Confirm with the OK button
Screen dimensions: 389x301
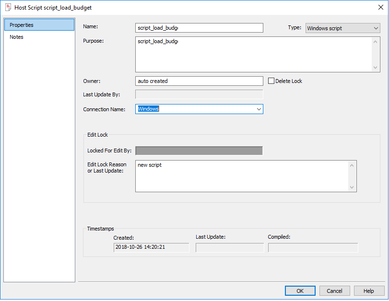[300, 291]
